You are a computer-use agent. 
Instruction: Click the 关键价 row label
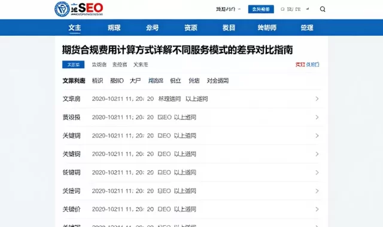click(72, 209)
